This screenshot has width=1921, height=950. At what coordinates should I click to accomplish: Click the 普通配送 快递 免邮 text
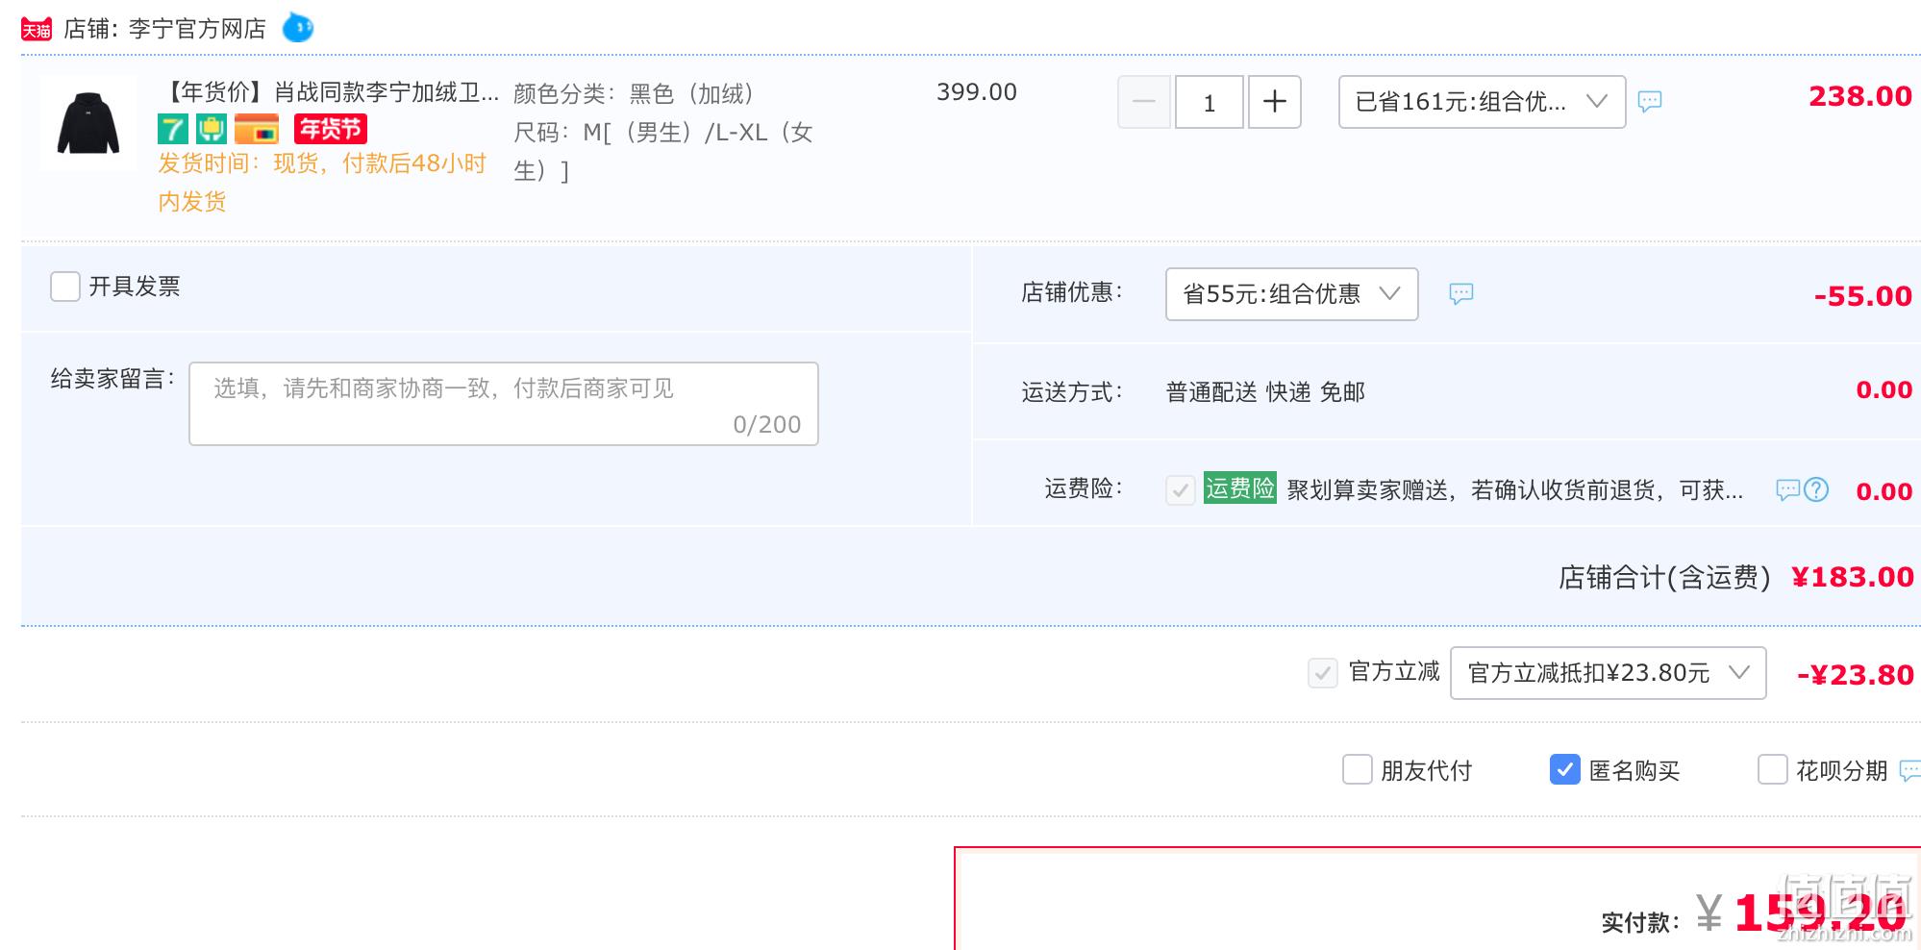pyautogui.click(x=1265, y=392)
